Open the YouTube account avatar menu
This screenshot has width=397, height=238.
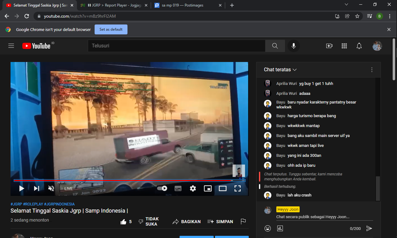[x=377, y=46]
